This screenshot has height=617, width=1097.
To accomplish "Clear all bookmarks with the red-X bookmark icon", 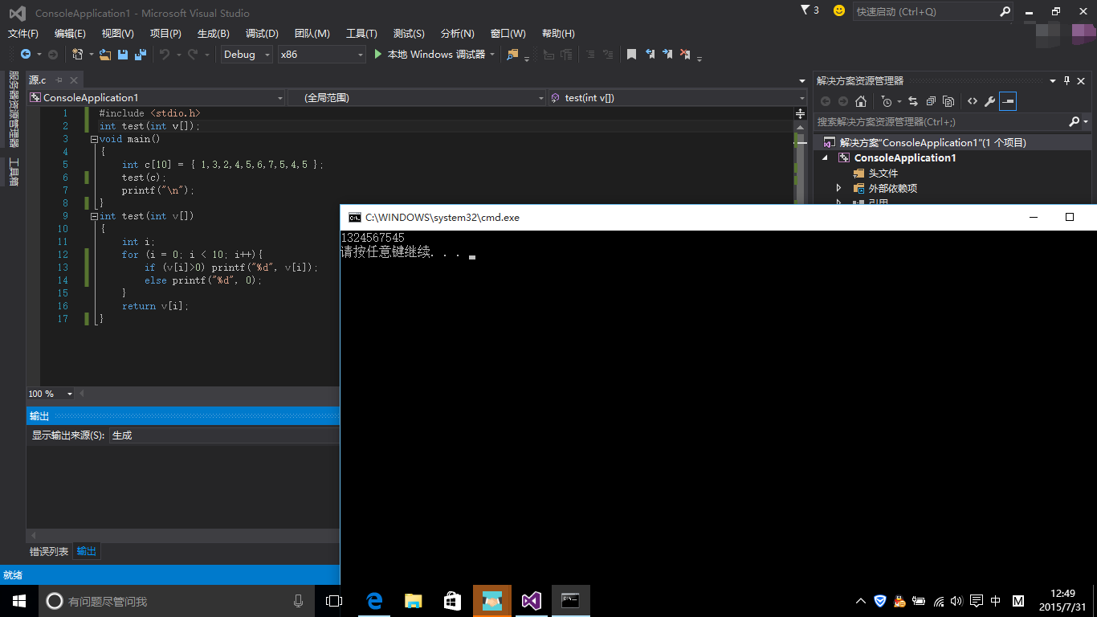I will [x=685, y=55].
